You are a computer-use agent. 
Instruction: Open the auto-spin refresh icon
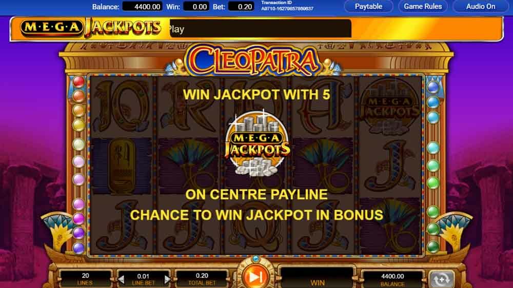[441, 279]
